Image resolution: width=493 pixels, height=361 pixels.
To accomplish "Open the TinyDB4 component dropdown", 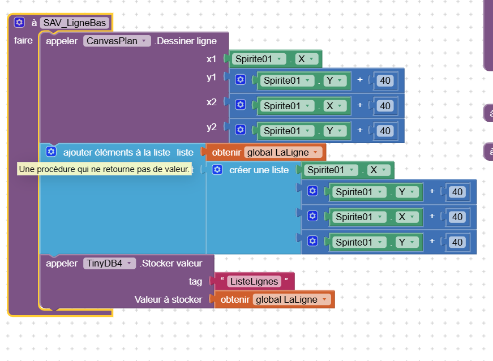I will [110, 263].
